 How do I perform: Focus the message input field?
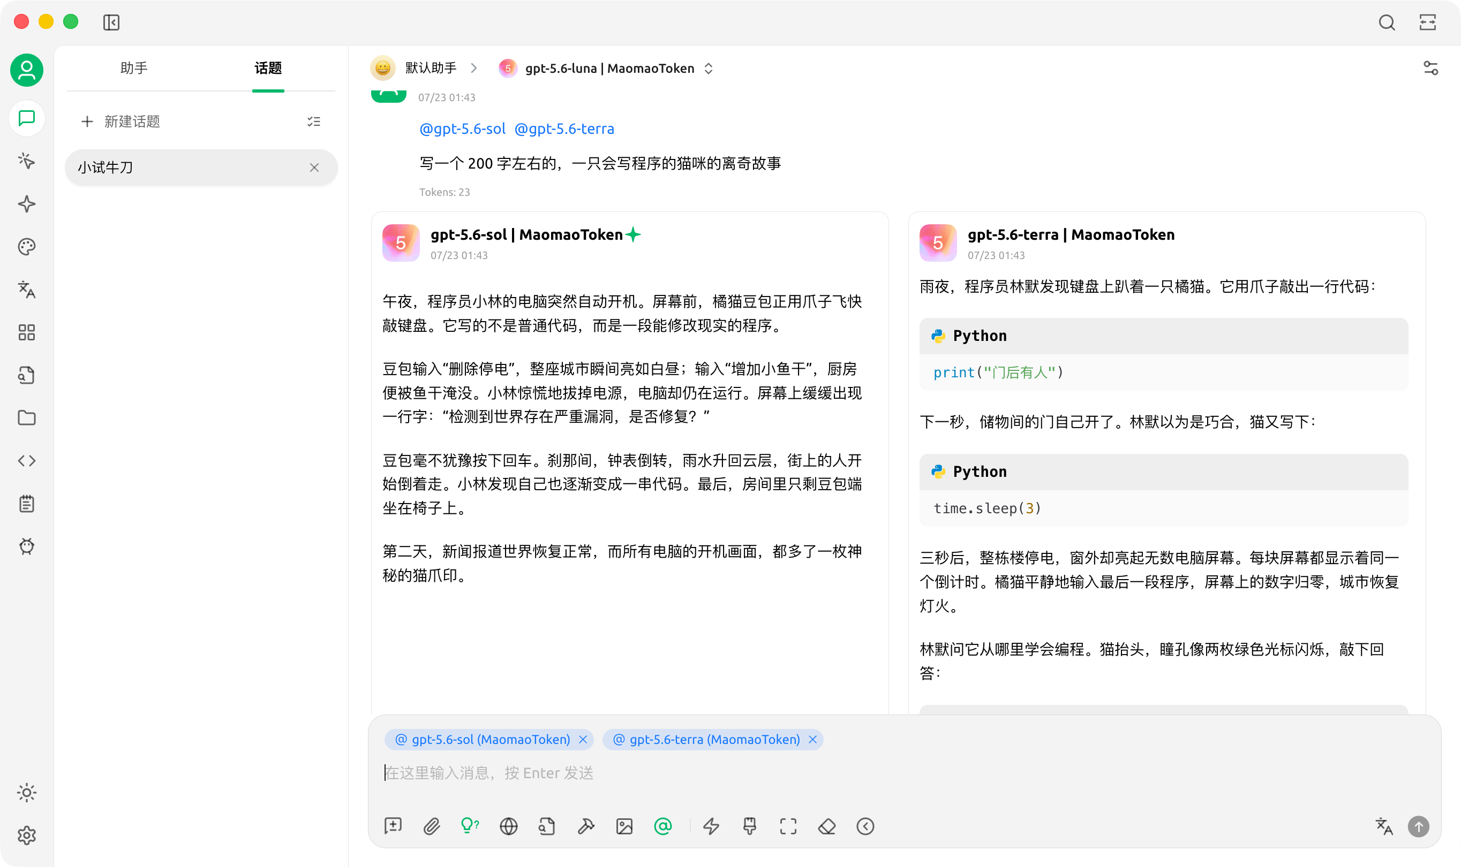click(904, 773)
